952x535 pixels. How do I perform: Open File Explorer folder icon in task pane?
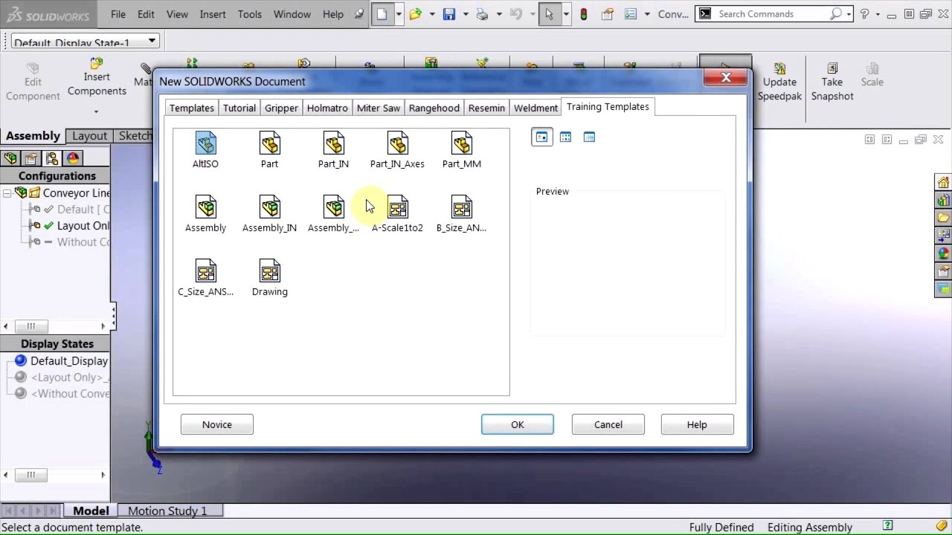(943, 218)
